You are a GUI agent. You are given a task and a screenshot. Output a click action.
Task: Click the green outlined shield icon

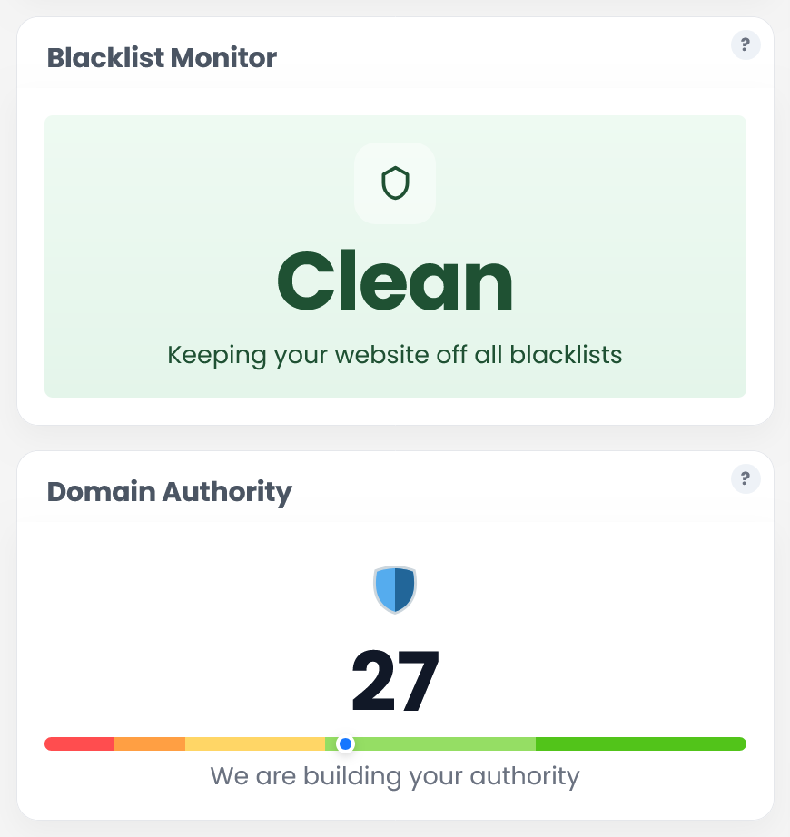coord(395,183)
